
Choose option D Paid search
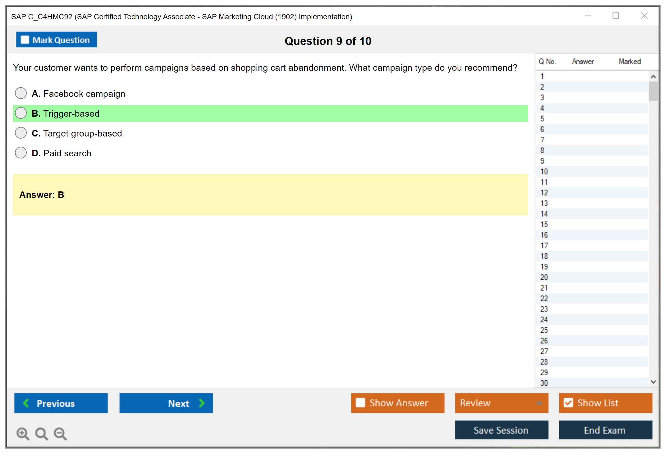(21, 153)
